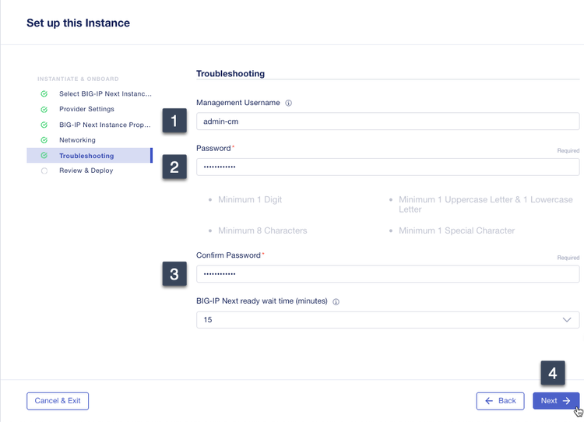Click green checkmark beside Provider Settings

coord(44,110)
